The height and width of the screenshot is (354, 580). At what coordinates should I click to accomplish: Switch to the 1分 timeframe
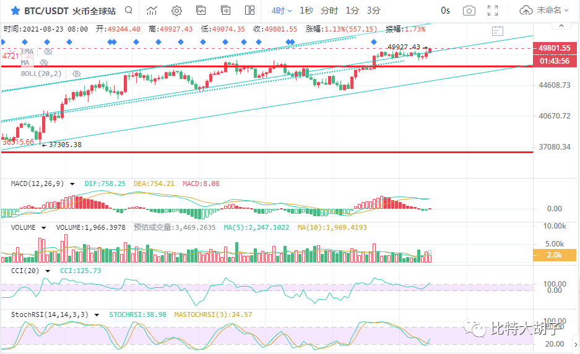click(352, 11)
